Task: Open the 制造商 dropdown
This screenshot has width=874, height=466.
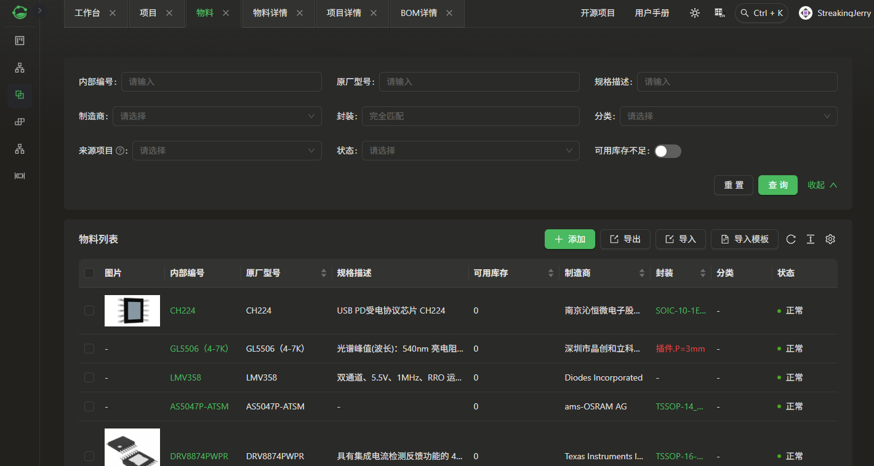Action: point(217,116)
